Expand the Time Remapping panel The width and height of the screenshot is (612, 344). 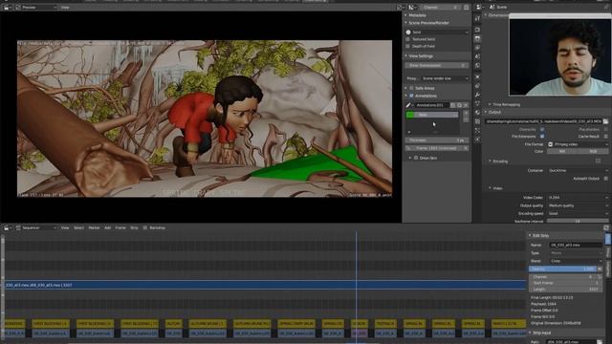tap(505, 104)
